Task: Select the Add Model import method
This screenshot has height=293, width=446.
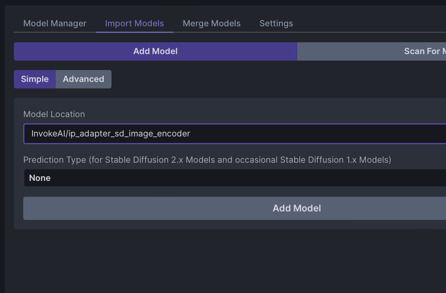Action: click(155, 51)
